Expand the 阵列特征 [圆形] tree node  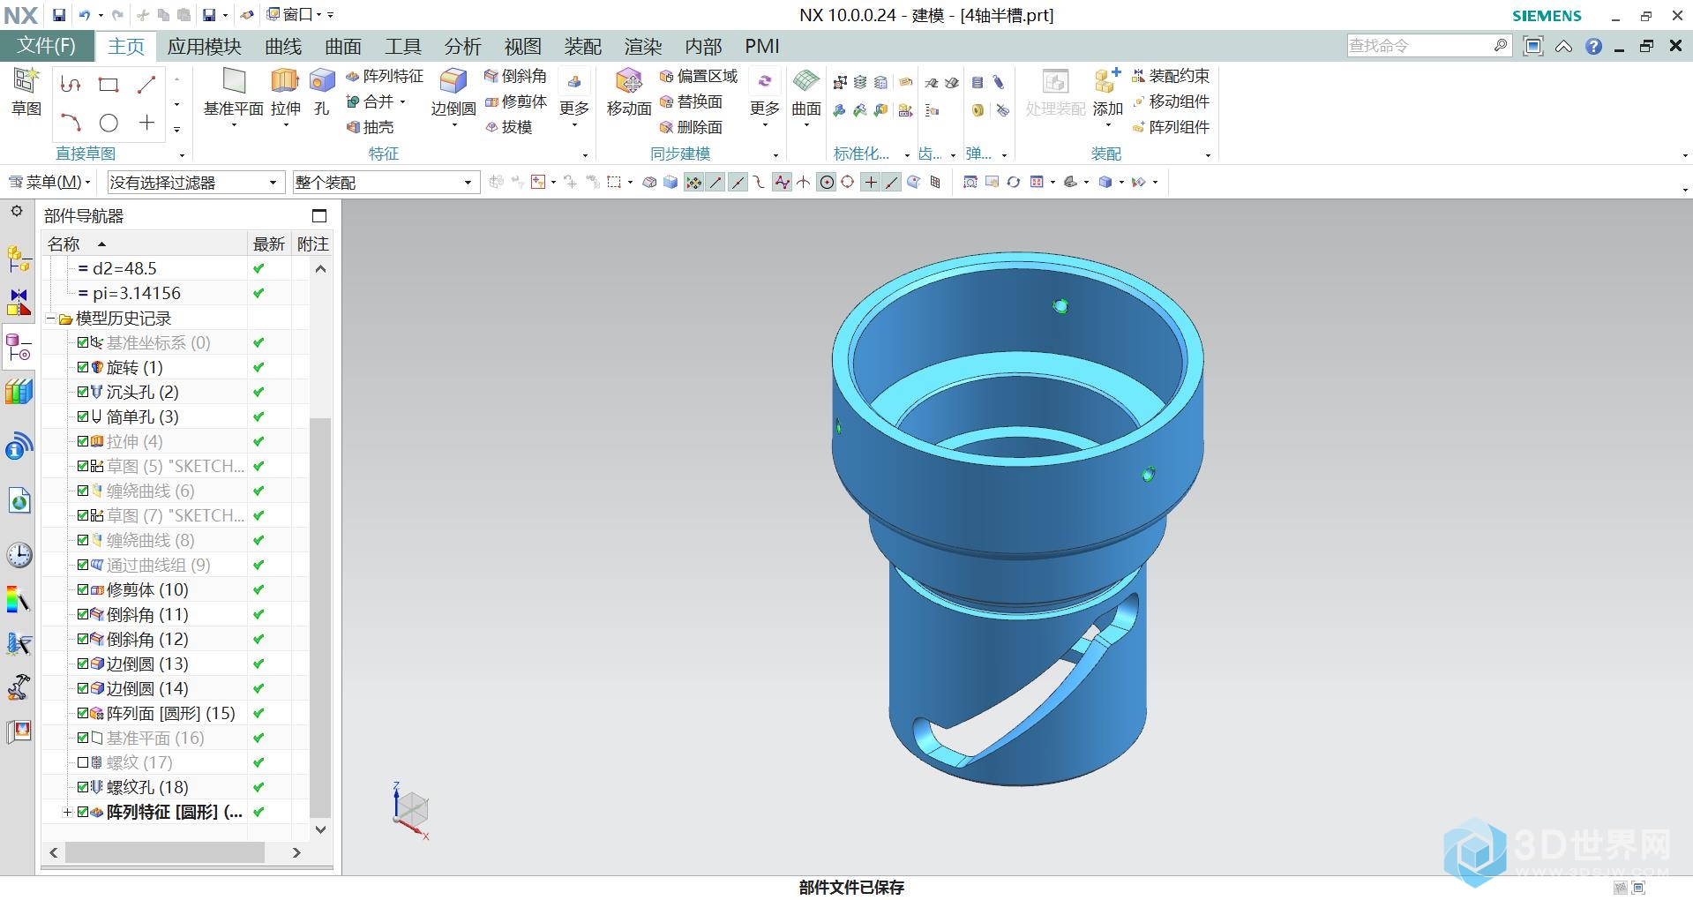(x=67, y=812)
